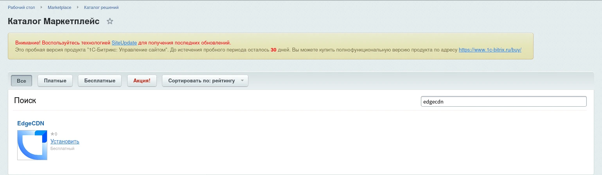Show all solutions with Все filter
The image size is (602, 175).
[x=22, y=81]
